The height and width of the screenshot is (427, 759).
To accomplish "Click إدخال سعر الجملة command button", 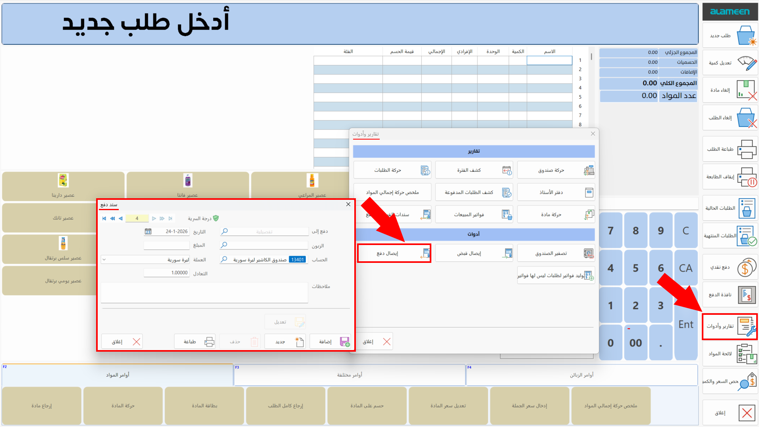I will tap(529, 406).
